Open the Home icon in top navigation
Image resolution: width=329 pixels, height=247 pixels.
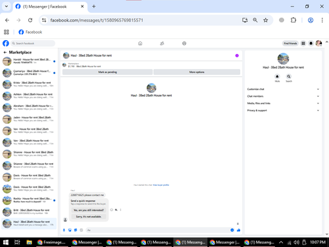coord(140,43)
